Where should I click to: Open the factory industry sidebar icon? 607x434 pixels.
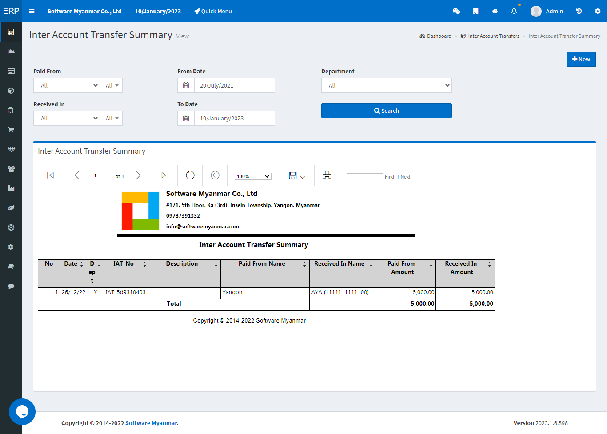point(11,188)
